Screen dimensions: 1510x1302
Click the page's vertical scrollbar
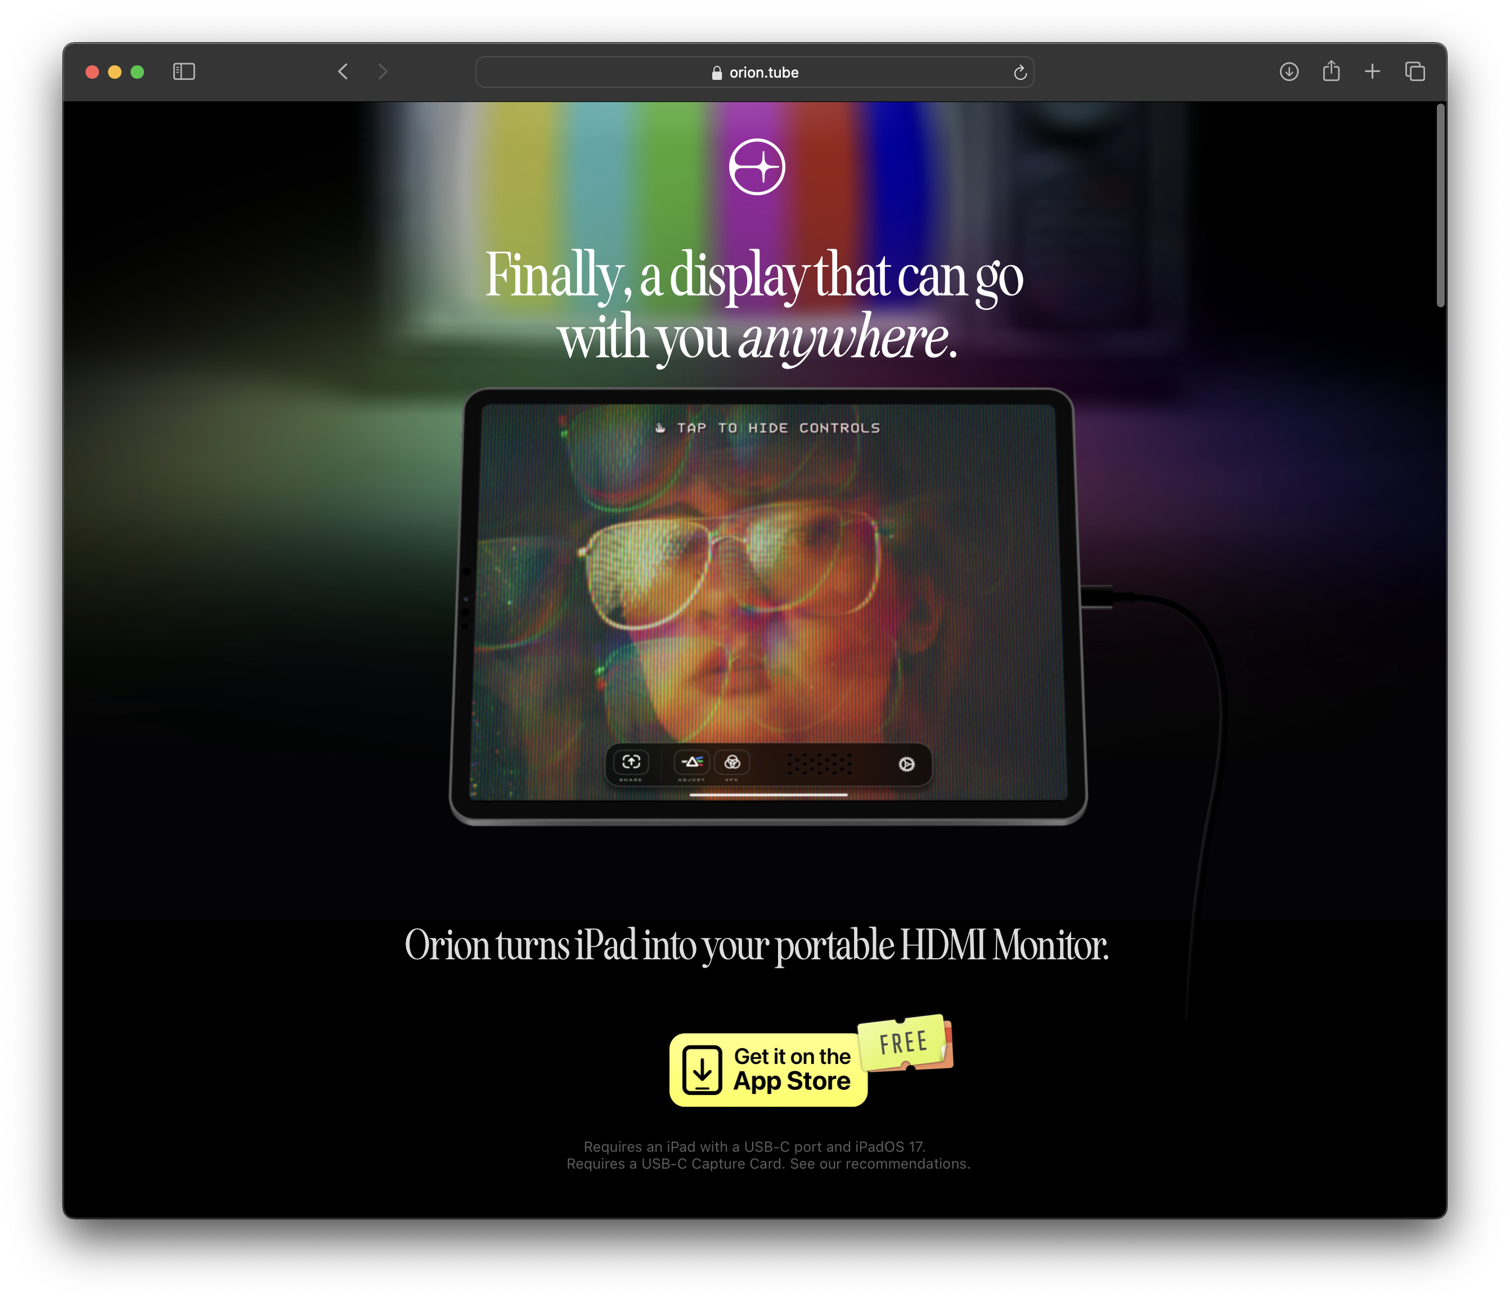[x=1440, y=206]
